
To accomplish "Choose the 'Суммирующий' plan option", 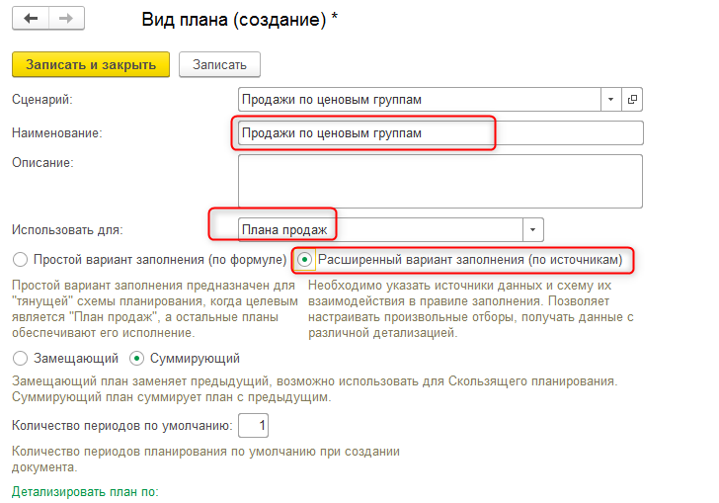I will [x=137, y=359].
